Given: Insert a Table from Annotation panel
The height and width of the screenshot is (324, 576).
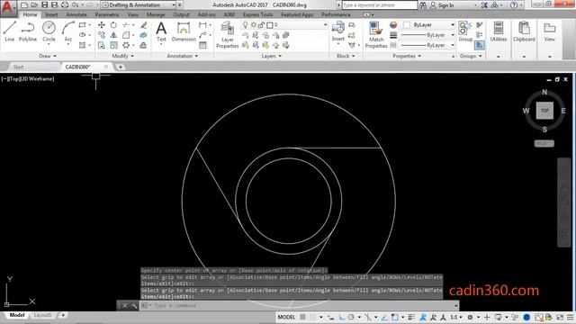Looking at the screenshot, I should coord(202,45).
